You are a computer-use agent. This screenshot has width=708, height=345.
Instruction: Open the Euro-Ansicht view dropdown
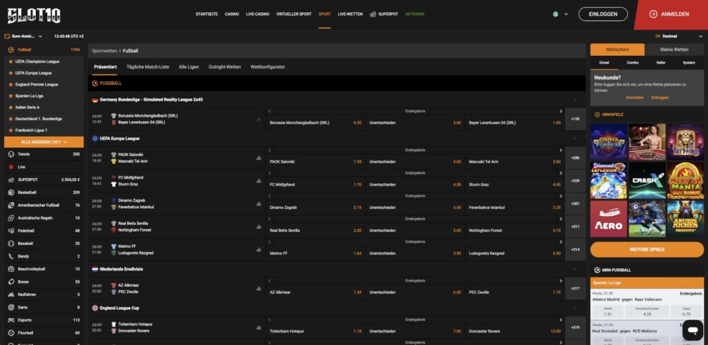24,36
